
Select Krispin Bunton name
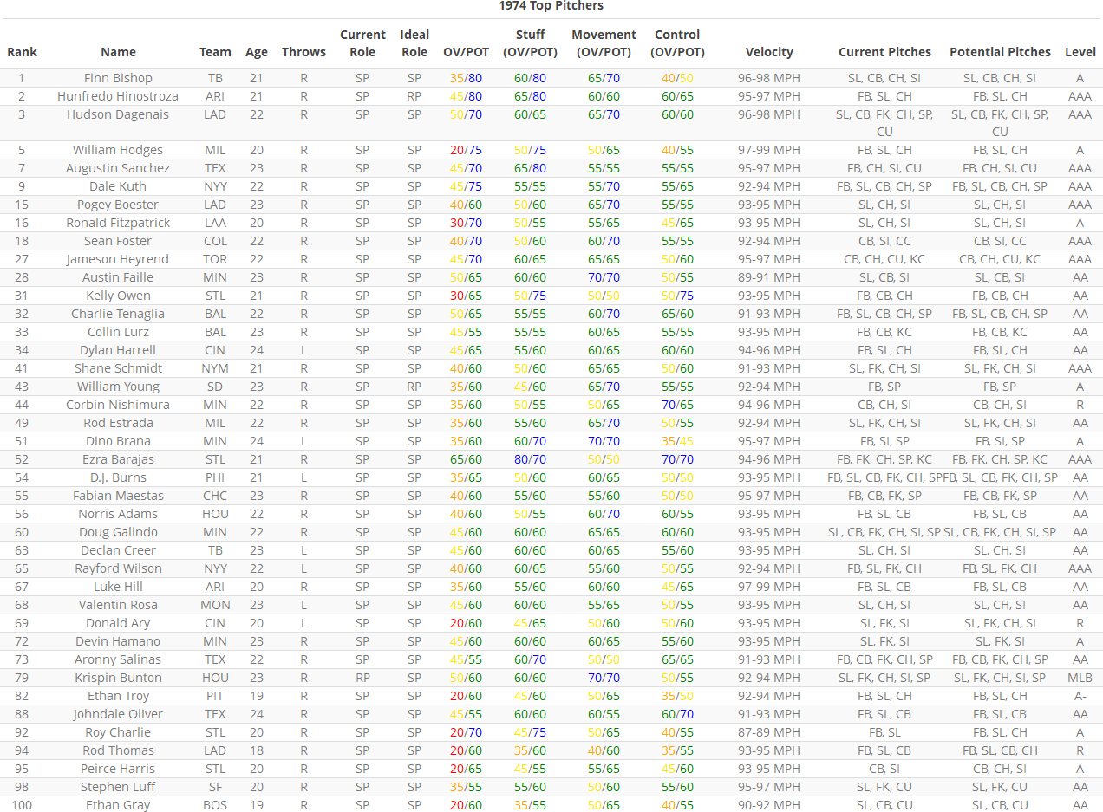(118, 678)
